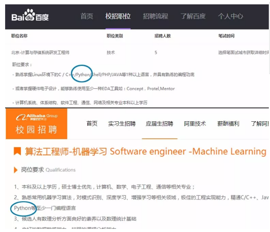The image size is (270, 232).
Task: Open 招聘流程 menu item
Action: point(155,16)
